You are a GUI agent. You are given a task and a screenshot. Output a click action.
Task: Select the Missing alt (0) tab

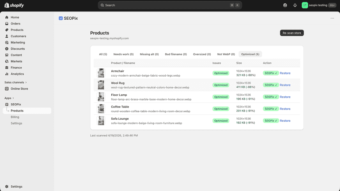(149, 54)
